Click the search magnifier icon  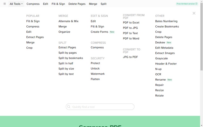click(x=69, y=107)
